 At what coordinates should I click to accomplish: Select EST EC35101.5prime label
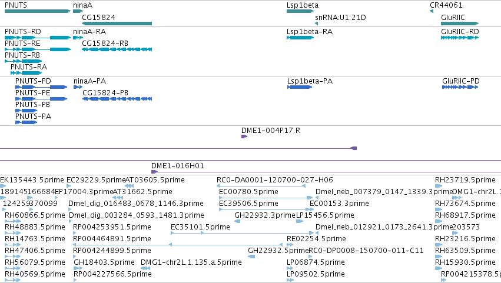click(x=200, y=227)
